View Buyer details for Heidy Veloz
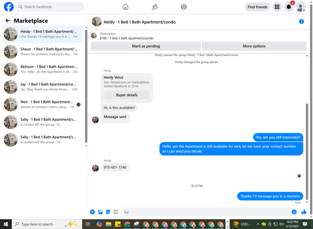313x229 pixels. [x=126, y=95]
